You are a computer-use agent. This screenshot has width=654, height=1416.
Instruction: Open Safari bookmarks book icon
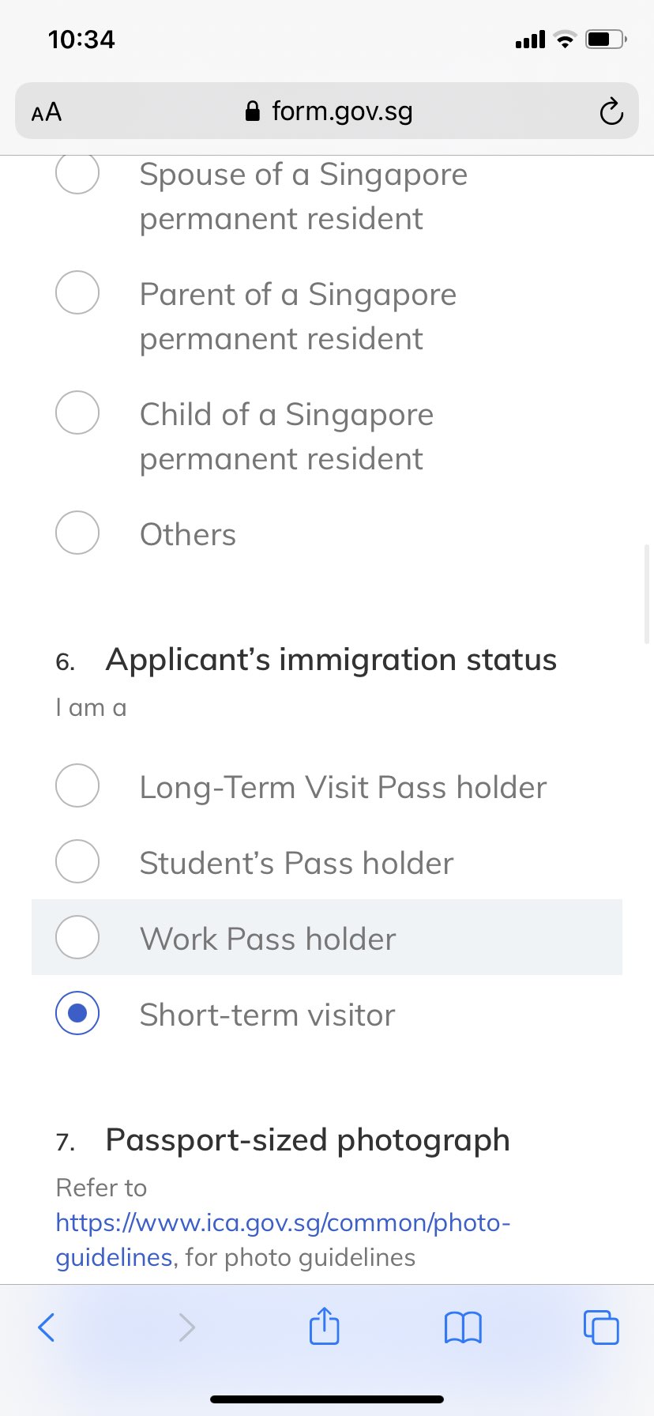[463, 1327]
